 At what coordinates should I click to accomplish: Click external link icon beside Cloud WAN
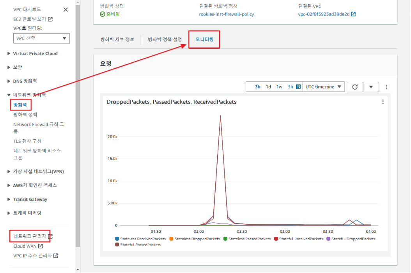click(41, 246)
